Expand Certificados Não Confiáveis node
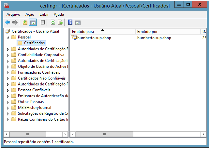The height and width of the screenshot is (148, 209). 8,79
